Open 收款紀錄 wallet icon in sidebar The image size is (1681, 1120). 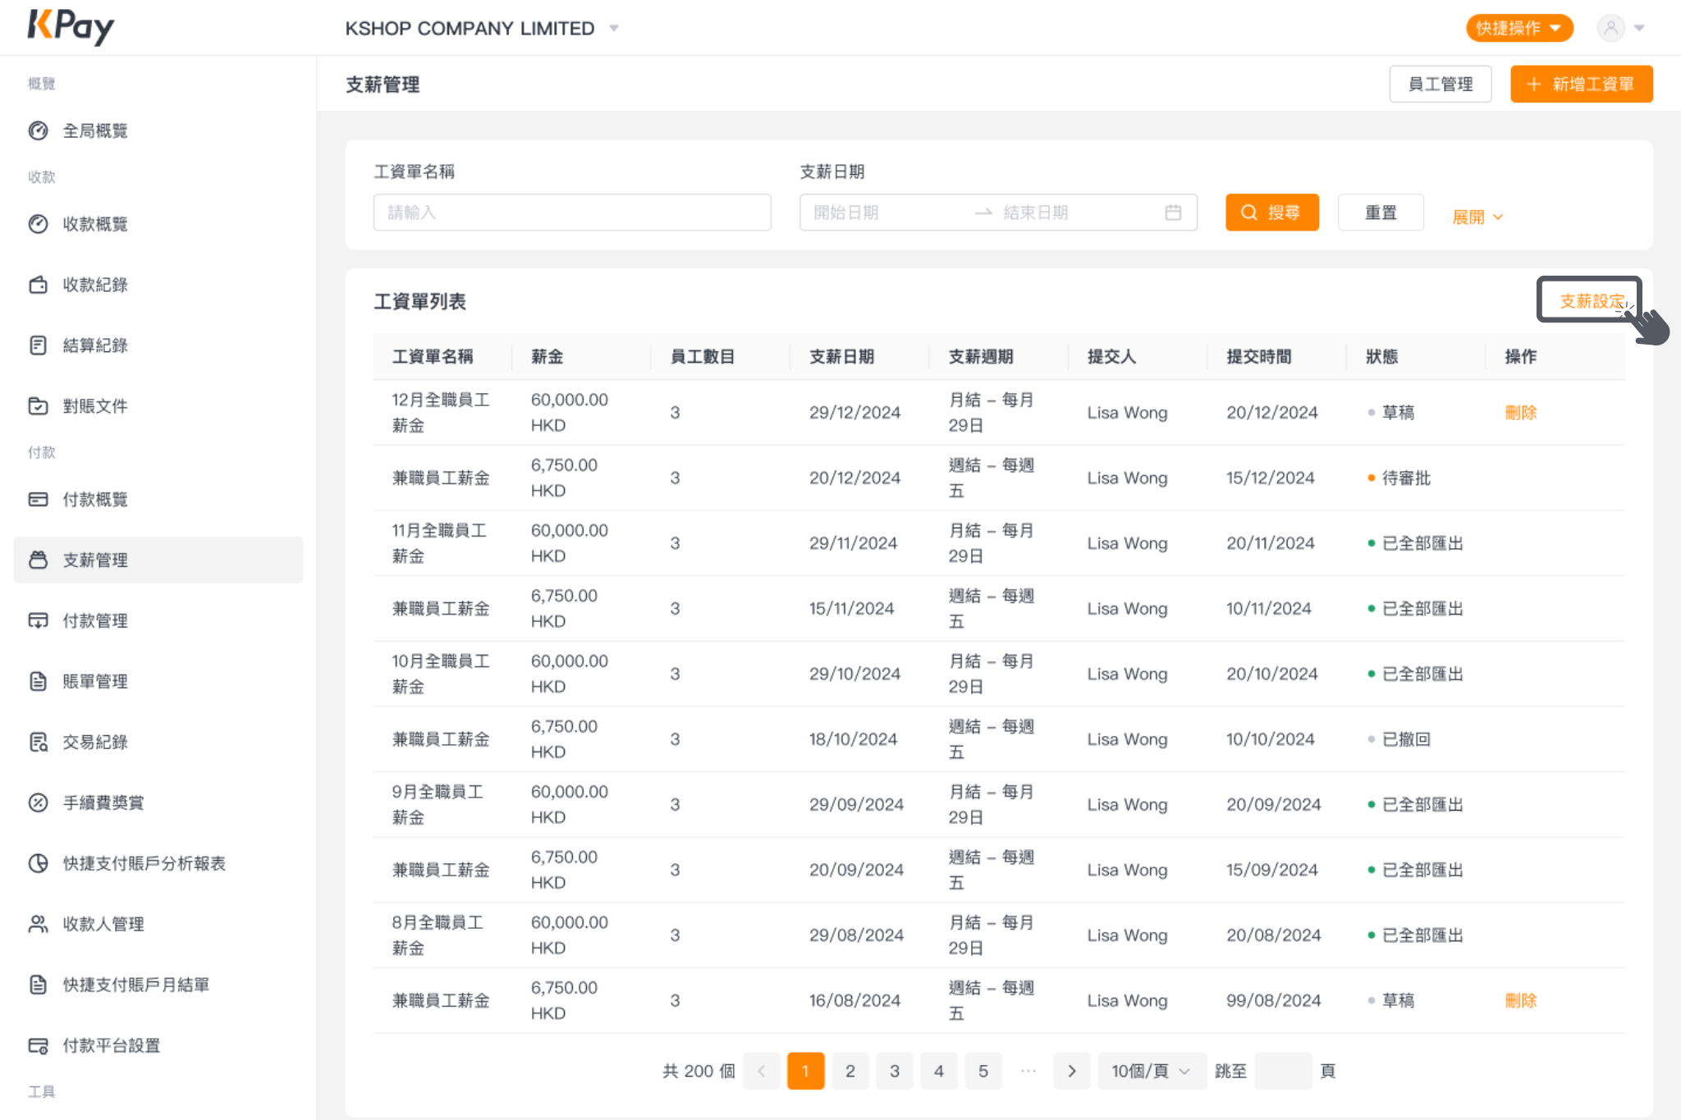pos(38,285)
